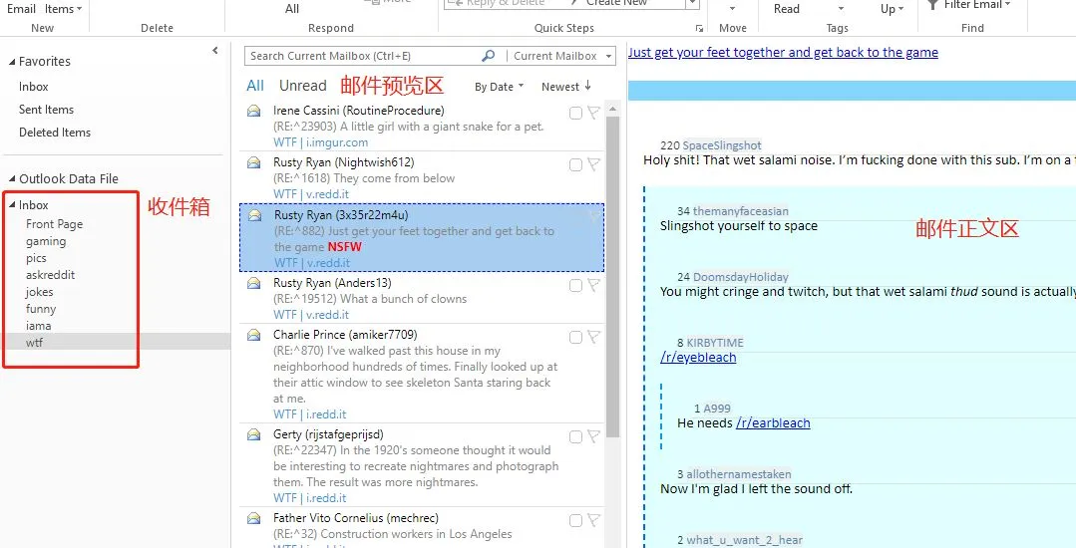Collapse the Favorites section

12,62
